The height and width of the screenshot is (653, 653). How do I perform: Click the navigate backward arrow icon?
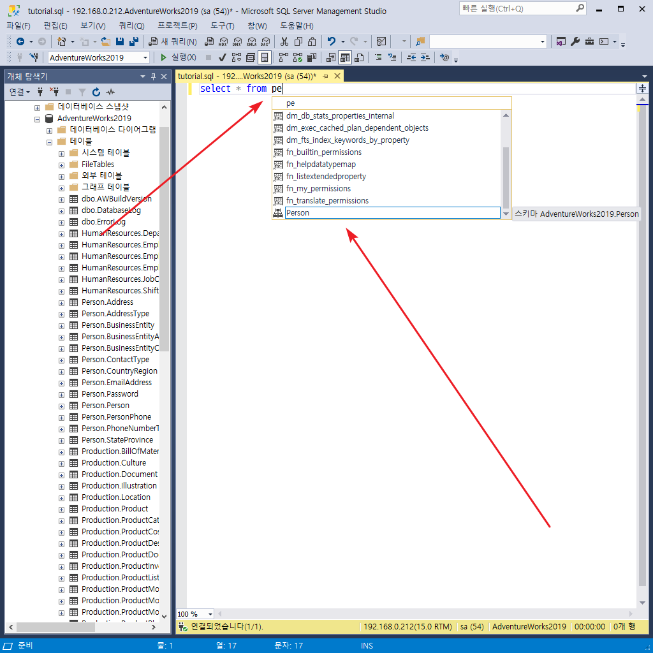pos(20,41)
